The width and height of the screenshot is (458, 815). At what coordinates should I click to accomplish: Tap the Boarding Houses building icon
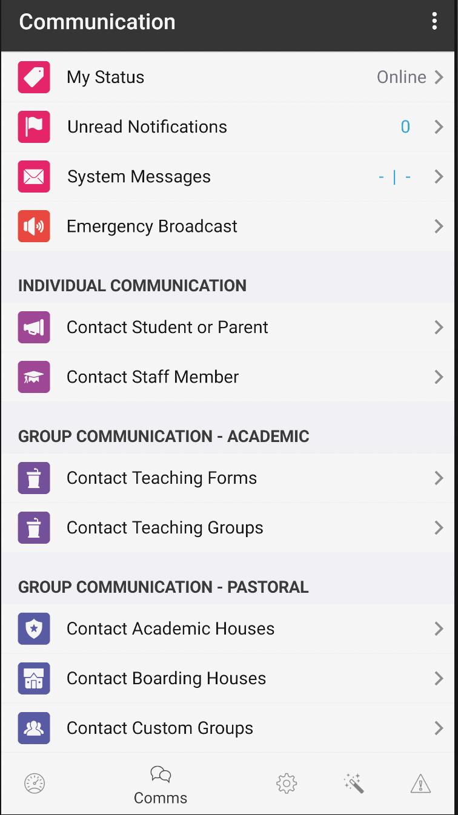(x=34, y=678)
